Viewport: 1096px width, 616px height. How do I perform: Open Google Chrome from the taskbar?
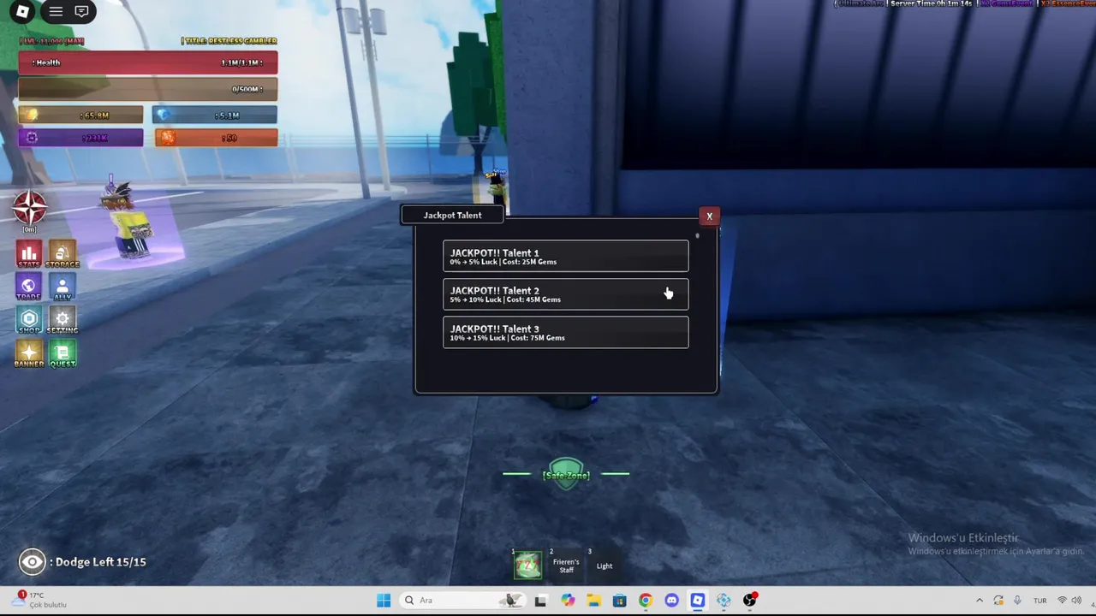tap(646, 601)
